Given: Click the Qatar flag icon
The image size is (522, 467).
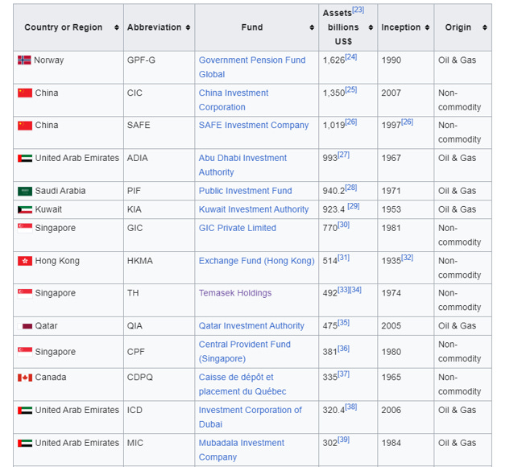Looking at the screenshot, I should (25, 326).
